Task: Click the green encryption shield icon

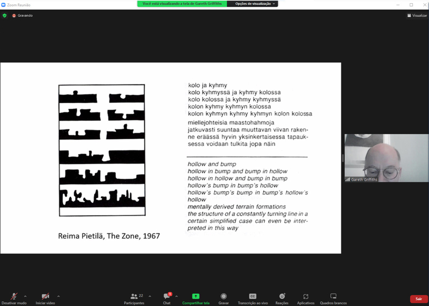Action: pos(4,16)
